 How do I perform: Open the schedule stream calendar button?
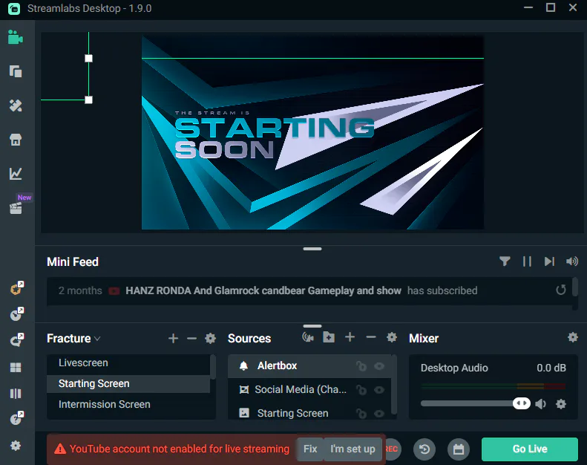(459, 449)
